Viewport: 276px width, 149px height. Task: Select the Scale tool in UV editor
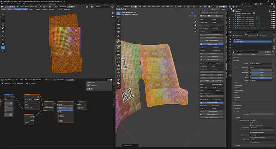click(x=3, y=28)
